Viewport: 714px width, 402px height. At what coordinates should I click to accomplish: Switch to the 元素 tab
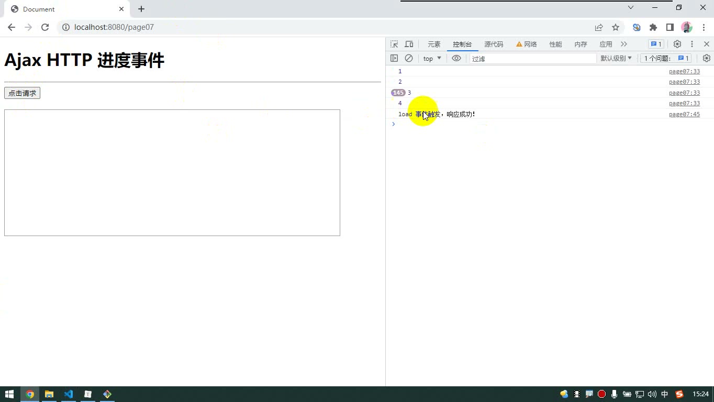pos(434,44)
